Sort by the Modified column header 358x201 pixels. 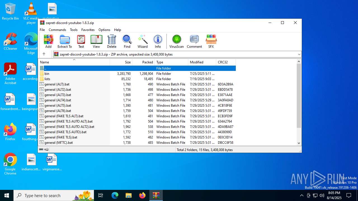202,62
